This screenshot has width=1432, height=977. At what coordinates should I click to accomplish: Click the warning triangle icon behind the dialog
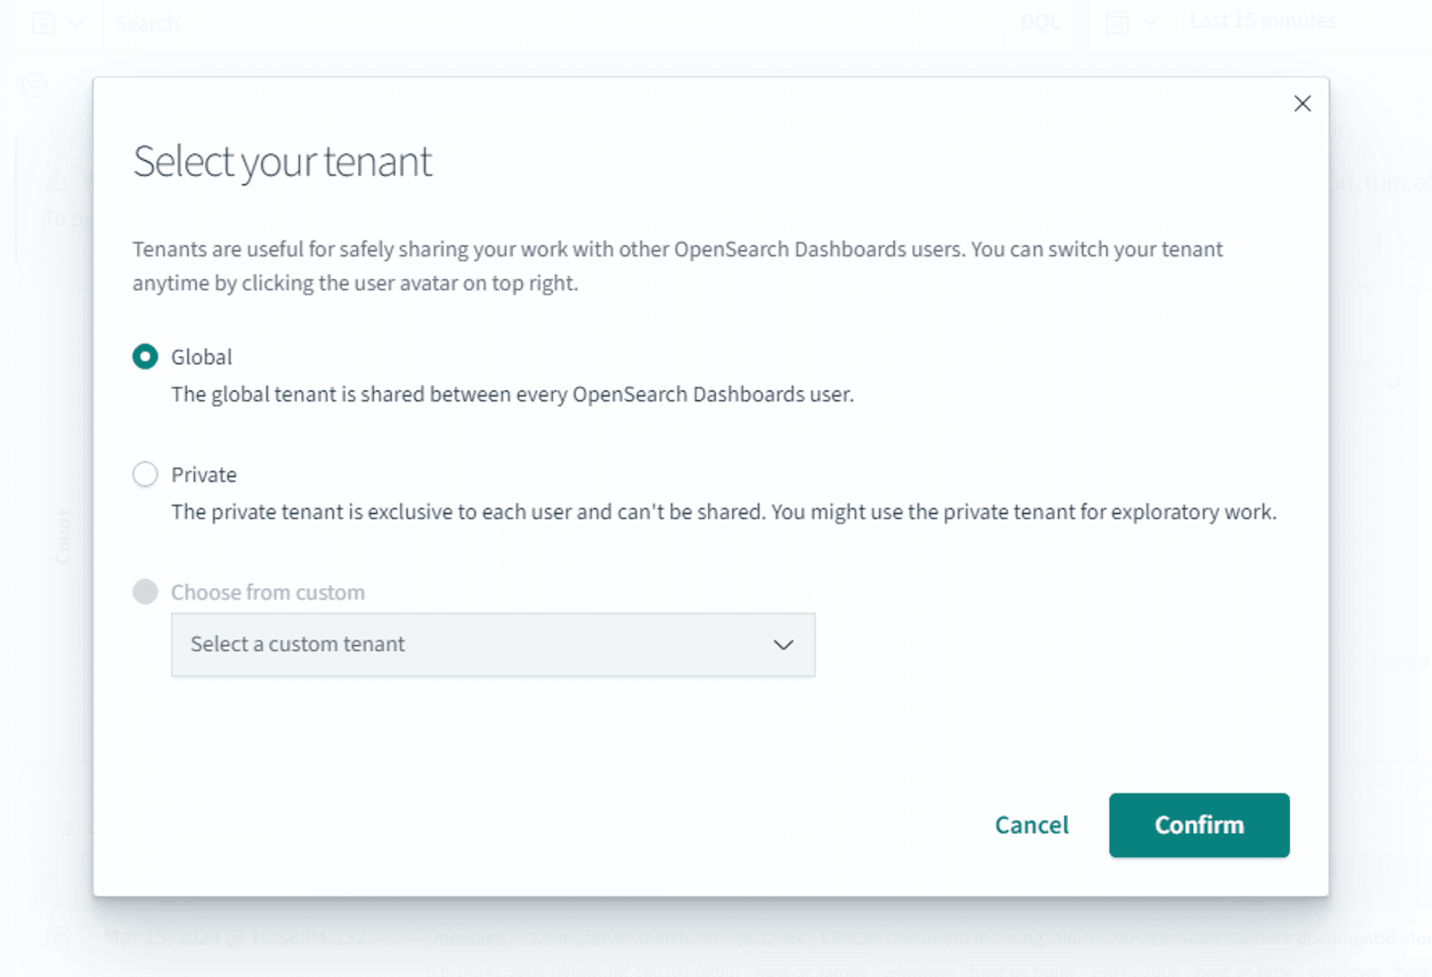click(x=55, y=181)
